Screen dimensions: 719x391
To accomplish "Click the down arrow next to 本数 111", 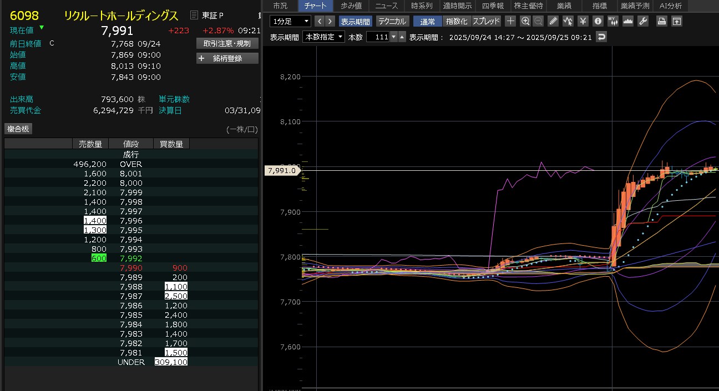I will pos(394,37).
